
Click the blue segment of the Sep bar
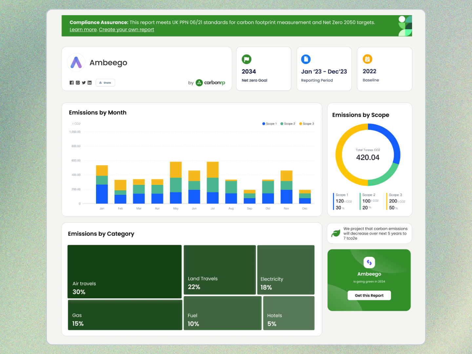(x=249, y=201)
